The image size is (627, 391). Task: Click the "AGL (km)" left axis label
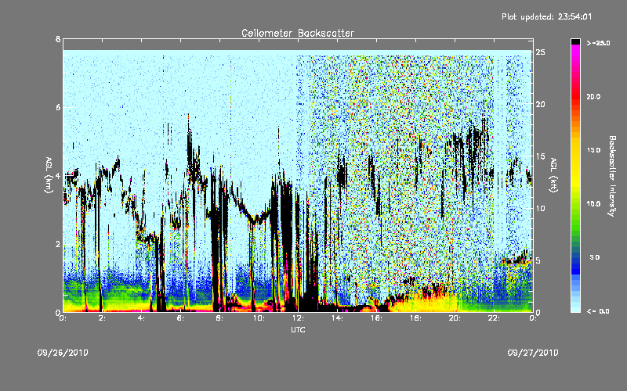(49, 175)
